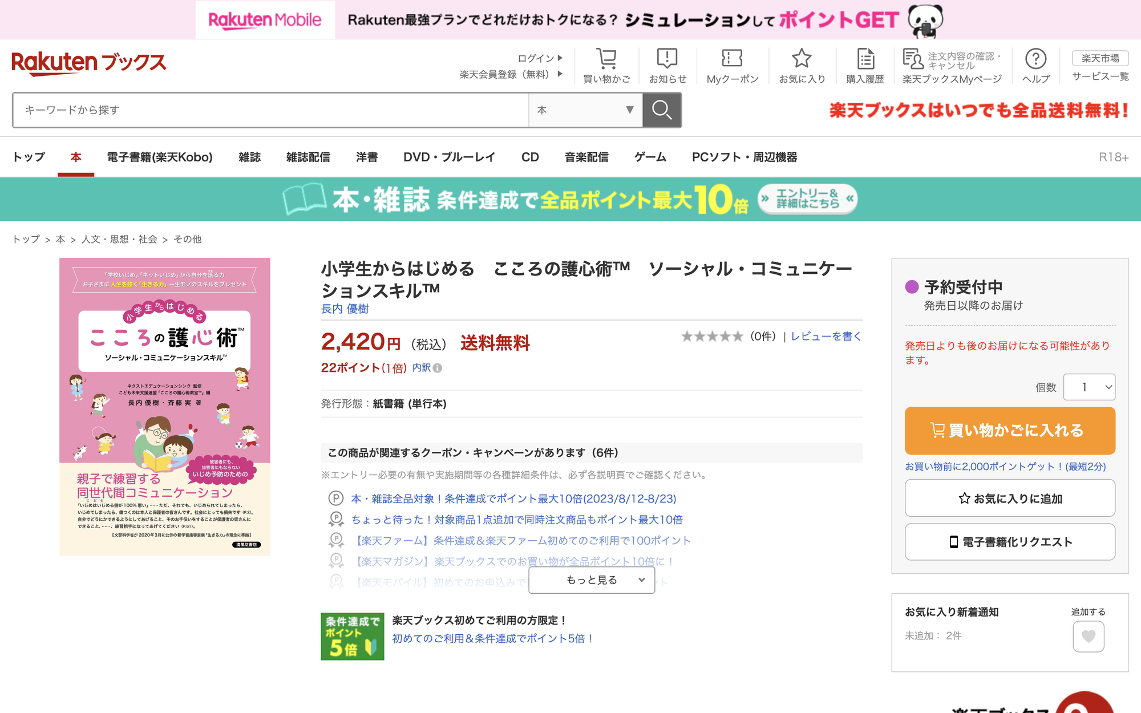
Task: Click 電子書籍化リクエスト button
Action: pyautogui.click(x=1010, y=542)
